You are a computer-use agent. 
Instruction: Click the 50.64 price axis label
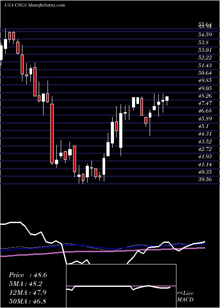coord(205,73)
